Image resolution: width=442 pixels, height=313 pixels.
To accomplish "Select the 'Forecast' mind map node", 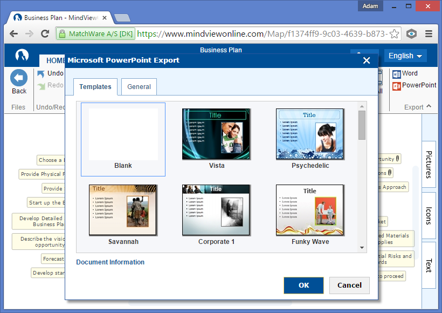I will (x=53, y=259).
